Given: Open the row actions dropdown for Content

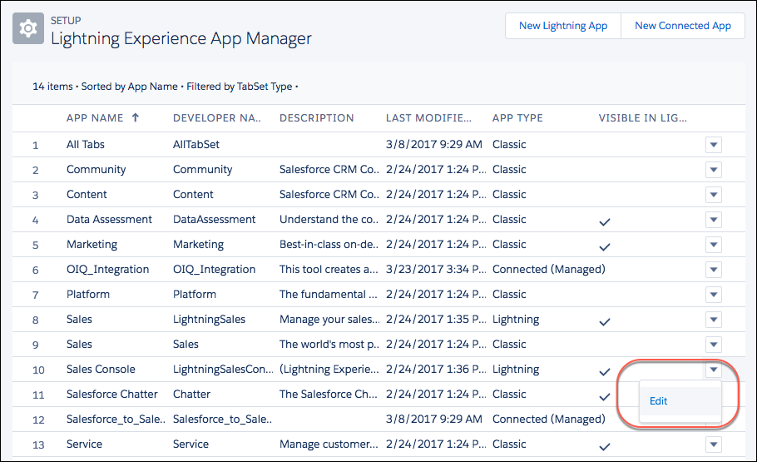Looking at the screenshot, I should (x=714, y=195).
